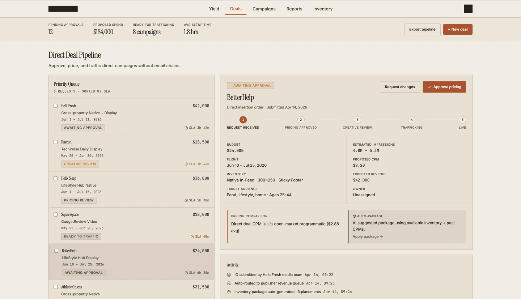Switch to the Reports tab
521x299 pixels.
(x=294, y=9)
